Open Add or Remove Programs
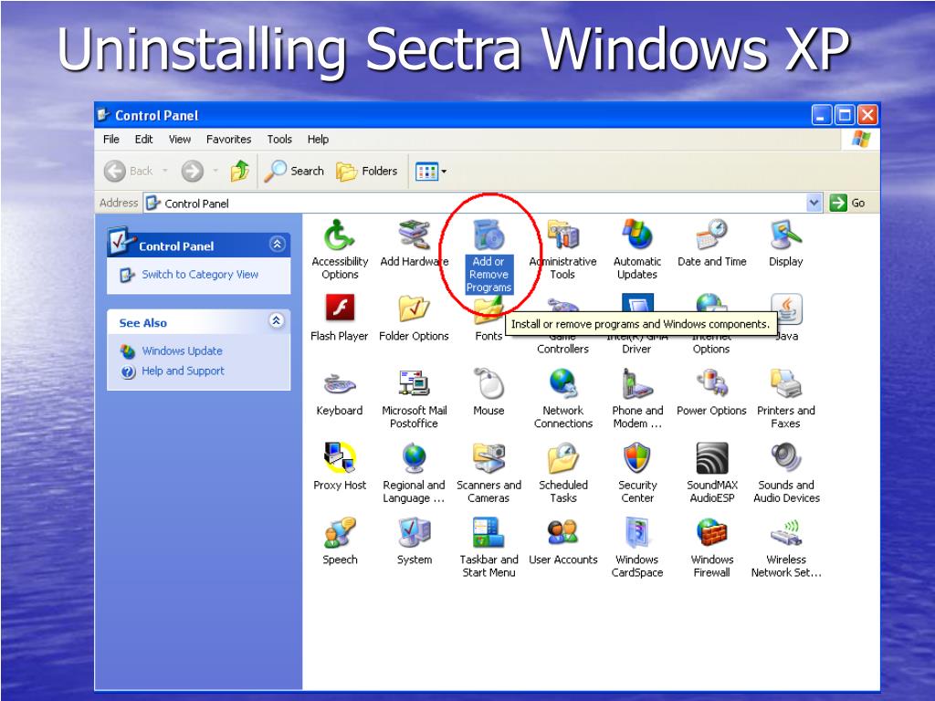 489,235
